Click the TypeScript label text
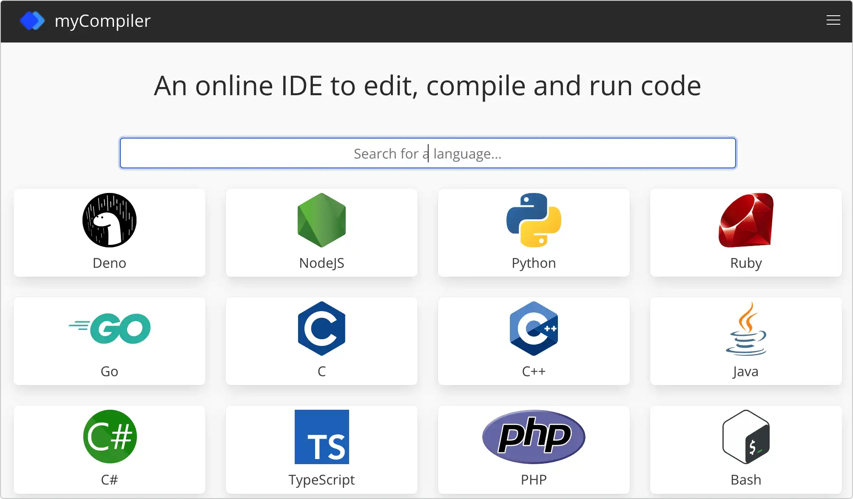This screenshot has height=499, width=853. point(321,480)
